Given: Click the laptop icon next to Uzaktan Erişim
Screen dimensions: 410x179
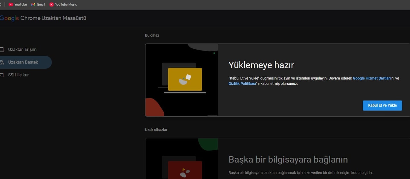Looking at the screenshot, I should 1,49.
